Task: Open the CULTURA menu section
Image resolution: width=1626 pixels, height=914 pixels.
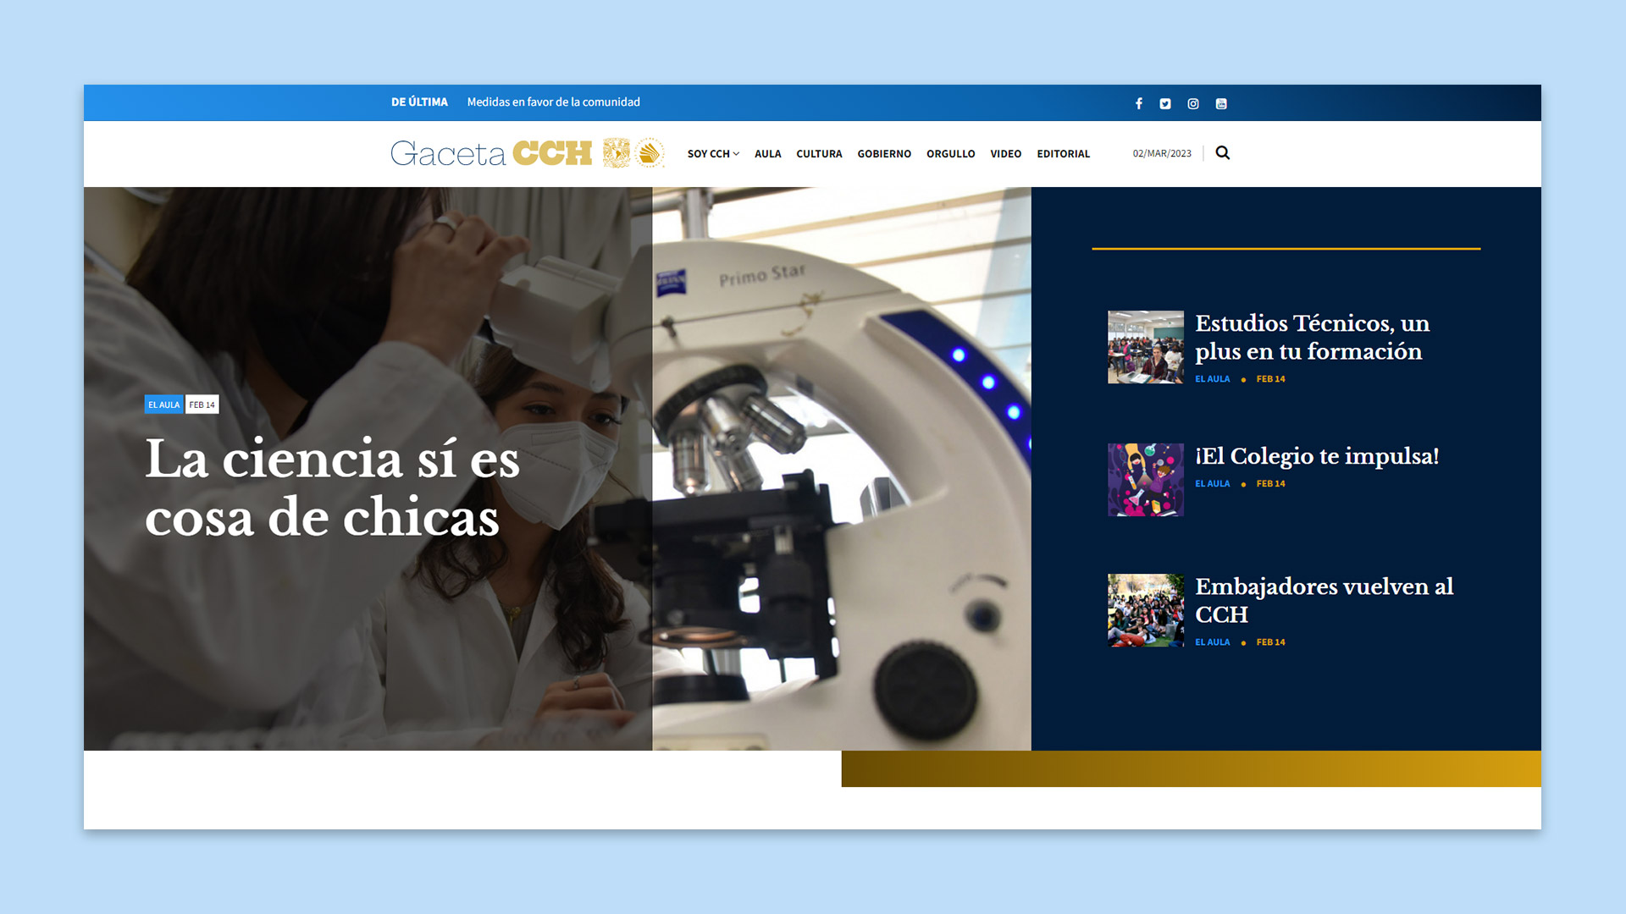Action: click(819, 154)
